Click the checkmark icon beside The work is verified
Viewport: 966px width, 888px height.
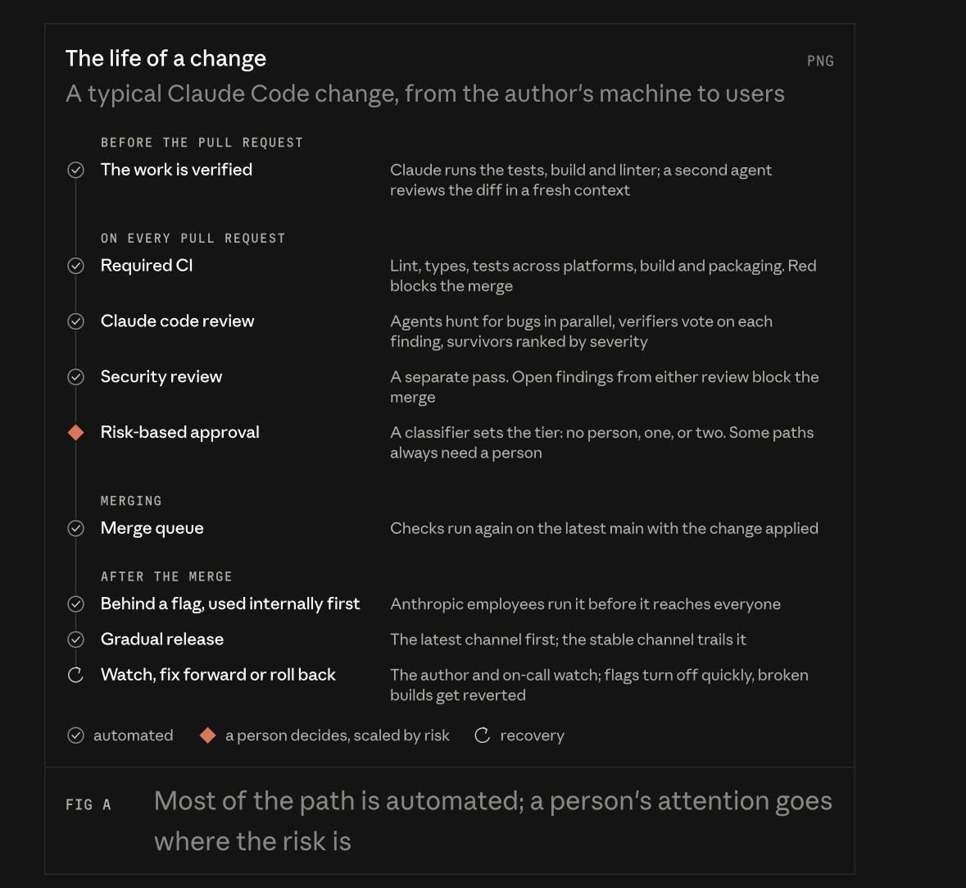coord(75,170)
